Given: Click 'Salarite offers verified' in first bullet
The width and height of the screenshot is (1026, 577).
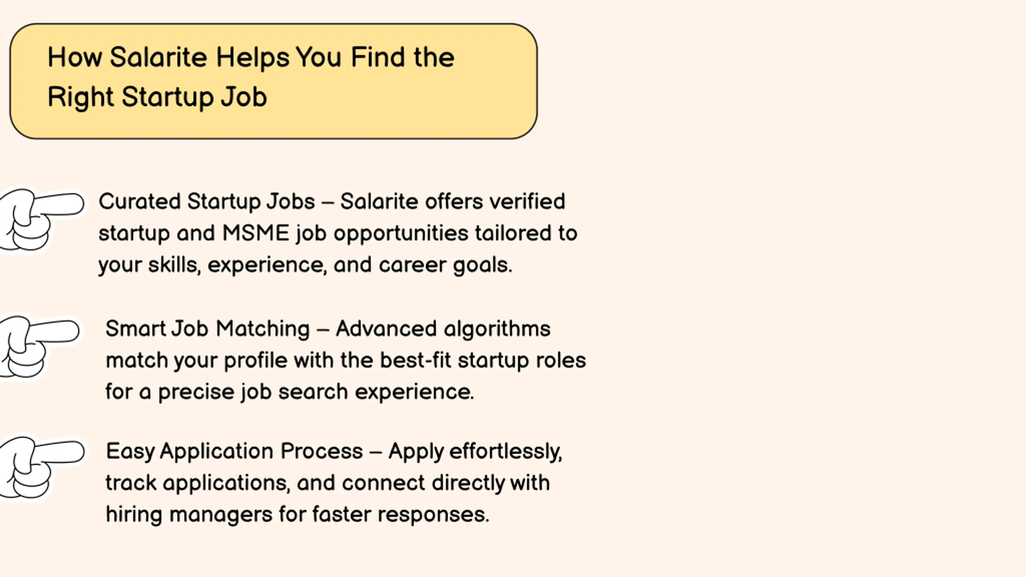Looking at the screenshot, I should coord(453,201).
